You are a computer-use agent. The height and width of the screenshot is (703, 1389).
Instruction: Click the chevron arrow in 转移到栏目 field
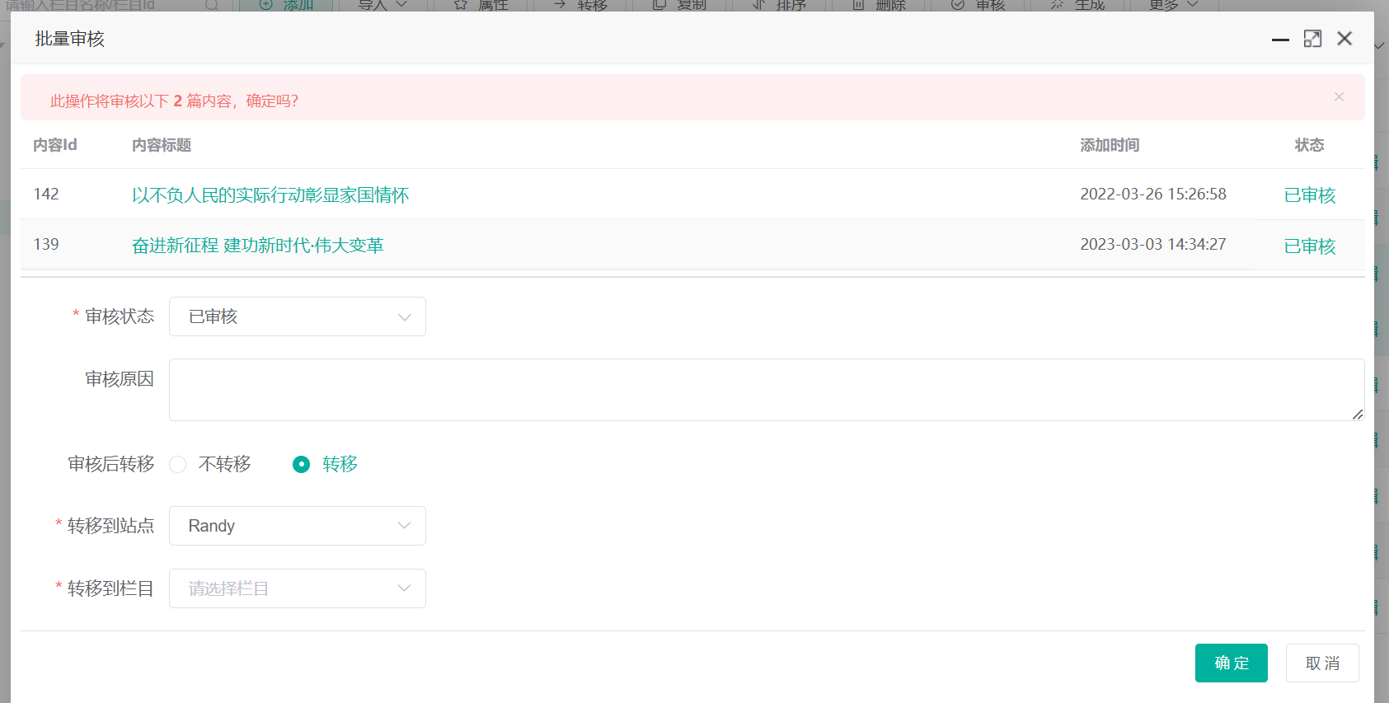click(404, 588)
